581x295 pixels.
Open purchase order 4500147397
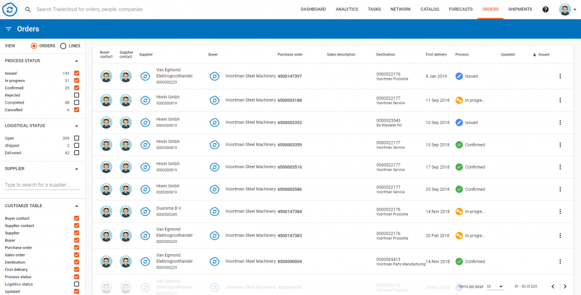click(x=290, y=76)
